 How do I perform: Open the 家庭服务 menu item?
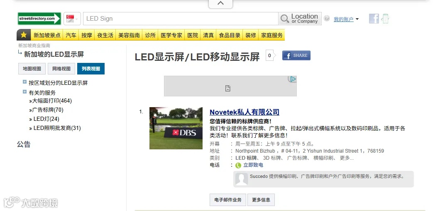[272, 35]
